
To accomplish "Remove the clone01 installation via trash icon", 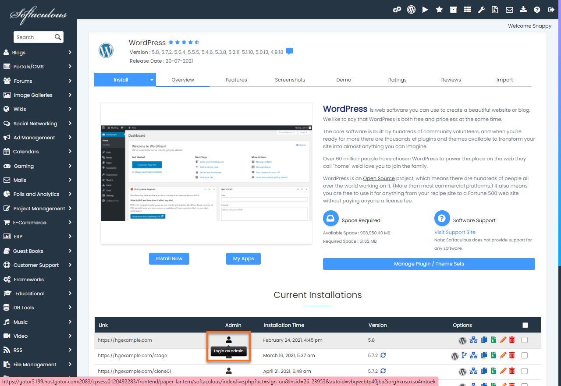I will click(511, 371).
